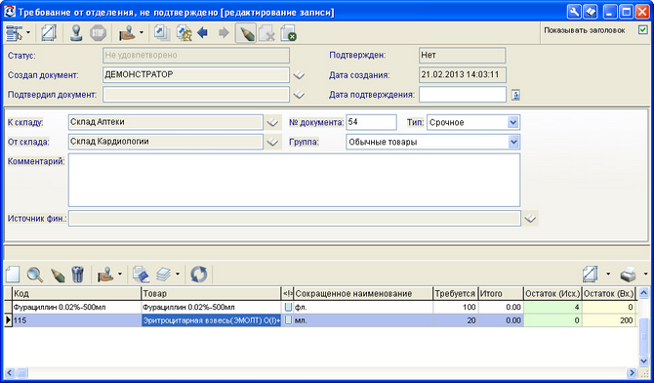Click the gray right arrow next record icon
This screenshot has height=383, width=654.
[x=224, y=32]
